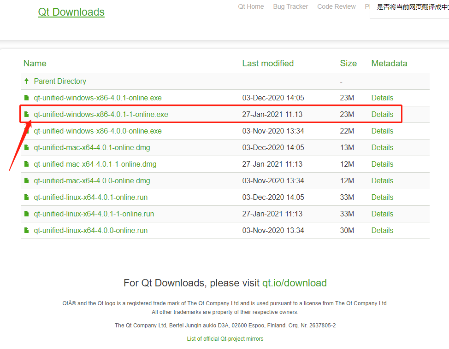This screenshot has height=349, width=449.
Task: Sort by the Name column header
Action: [35, 63]
